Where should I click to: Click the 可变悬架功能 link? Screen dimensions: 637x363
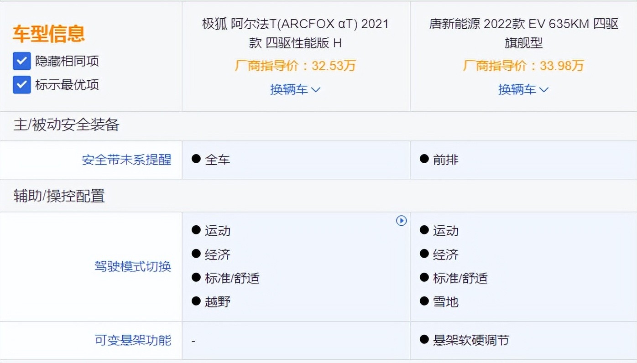coord(133,340)
